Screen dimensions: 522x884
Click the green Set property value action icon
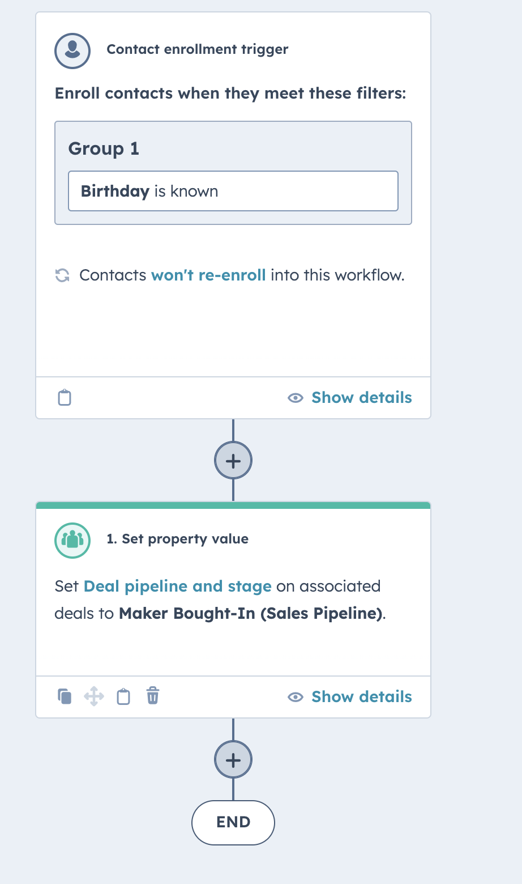tap(72, 541)
